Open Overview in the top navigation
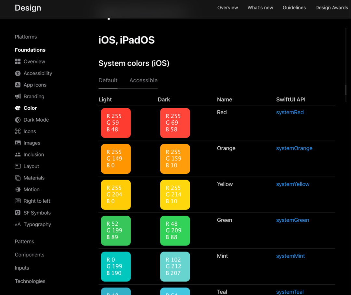Viewport: 351px width, 295px height. tap(227, 7)
